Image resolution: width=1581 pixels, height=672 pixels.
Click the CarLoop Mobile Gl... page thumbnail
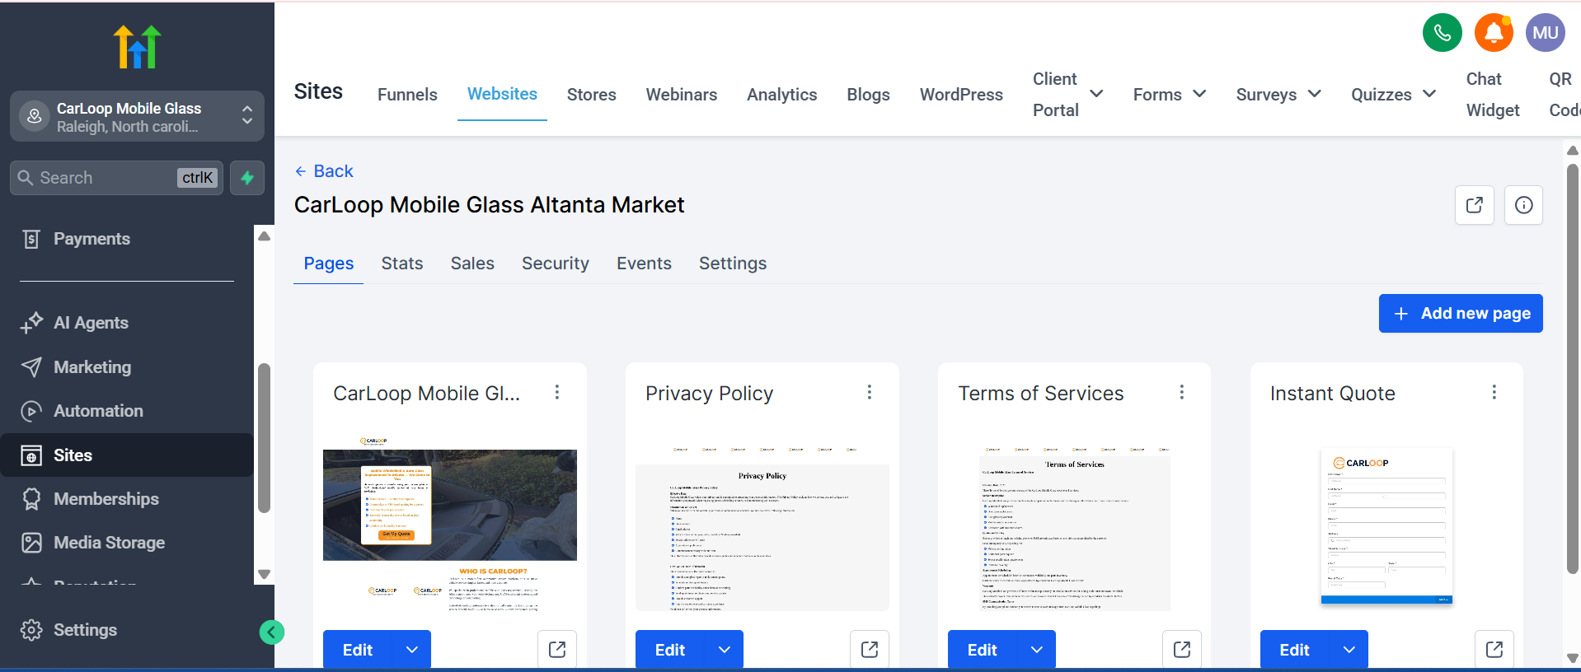click(450, 524)
